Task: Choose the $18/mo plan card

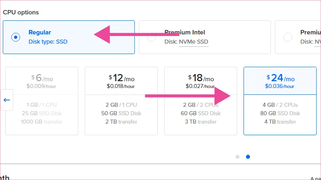Action: point(200,101)
